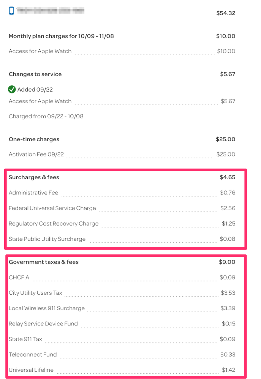Select the Relay Service Device Fund row
This screenshot has height=379, width=261.
coord(43,324)
